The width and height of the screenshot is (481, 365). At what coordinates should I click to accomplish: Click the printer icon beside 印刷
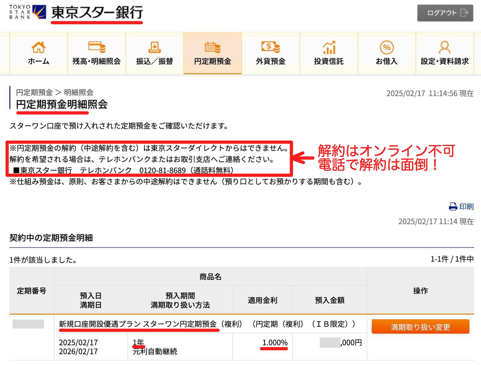coord(453,207)
